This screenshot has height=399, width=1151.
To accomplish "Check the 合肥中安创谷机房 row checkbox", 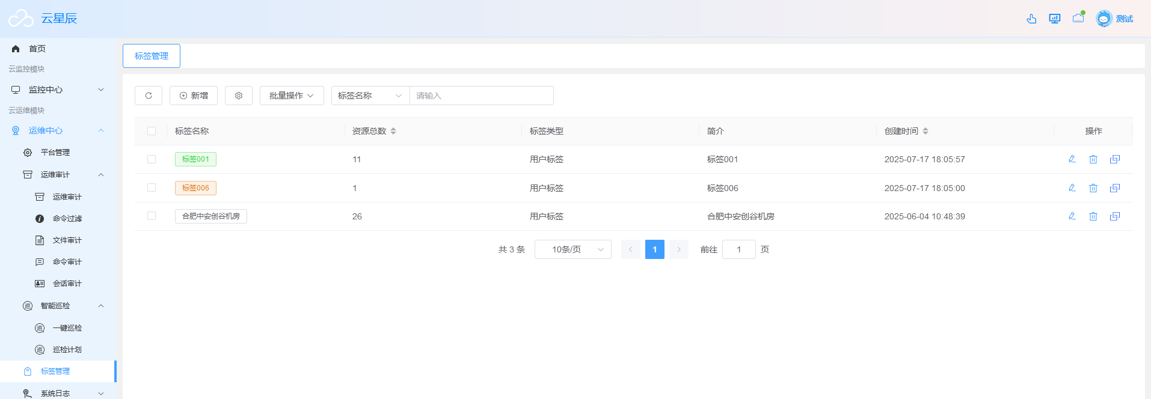I will [x=152, y=216].
